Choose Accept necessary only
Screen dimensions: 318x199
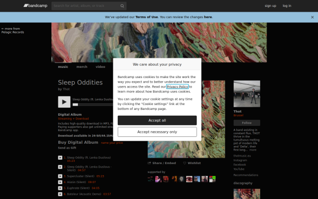(x=157, y=132)
